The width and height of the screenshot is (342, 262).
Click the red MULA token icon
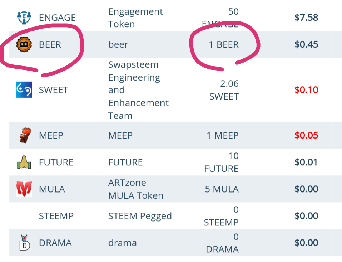tap(24, 189)
